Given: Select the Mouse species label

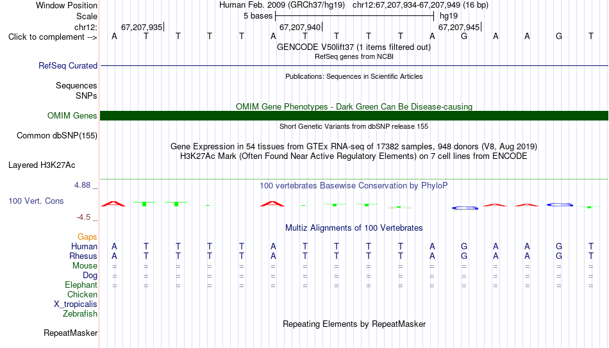Looking at the screenshot, I should (85, 266).
